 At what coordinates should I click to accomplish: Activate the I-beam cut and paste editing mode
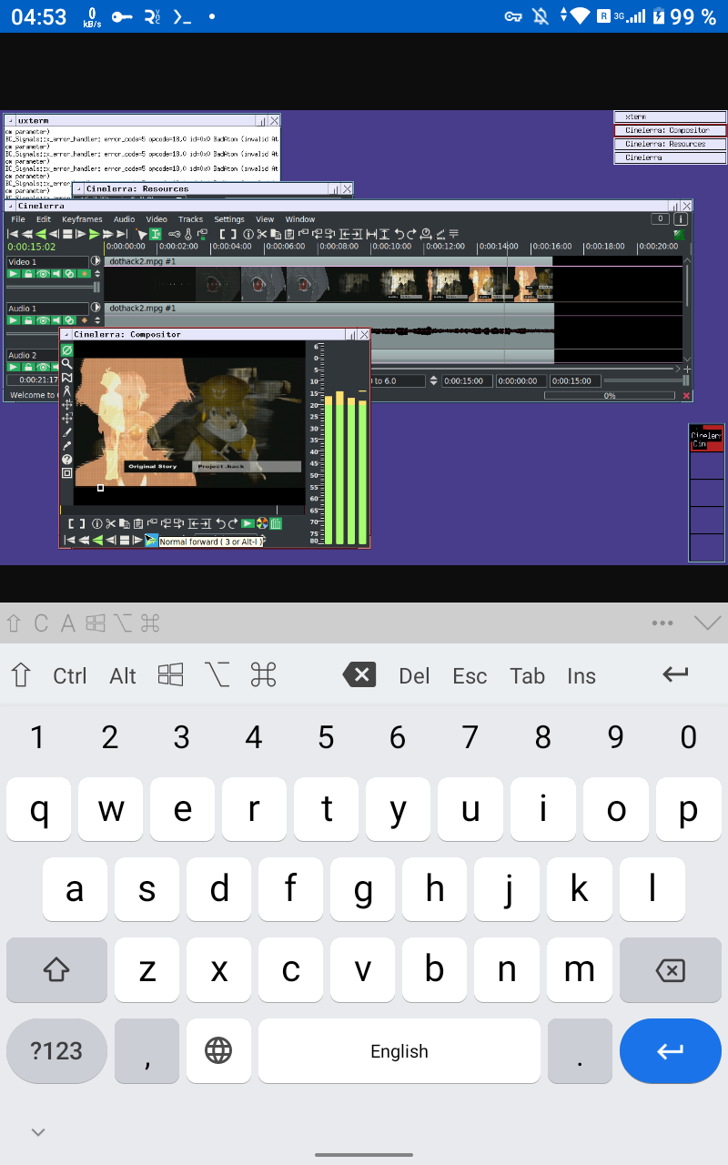tap(157, 234)
